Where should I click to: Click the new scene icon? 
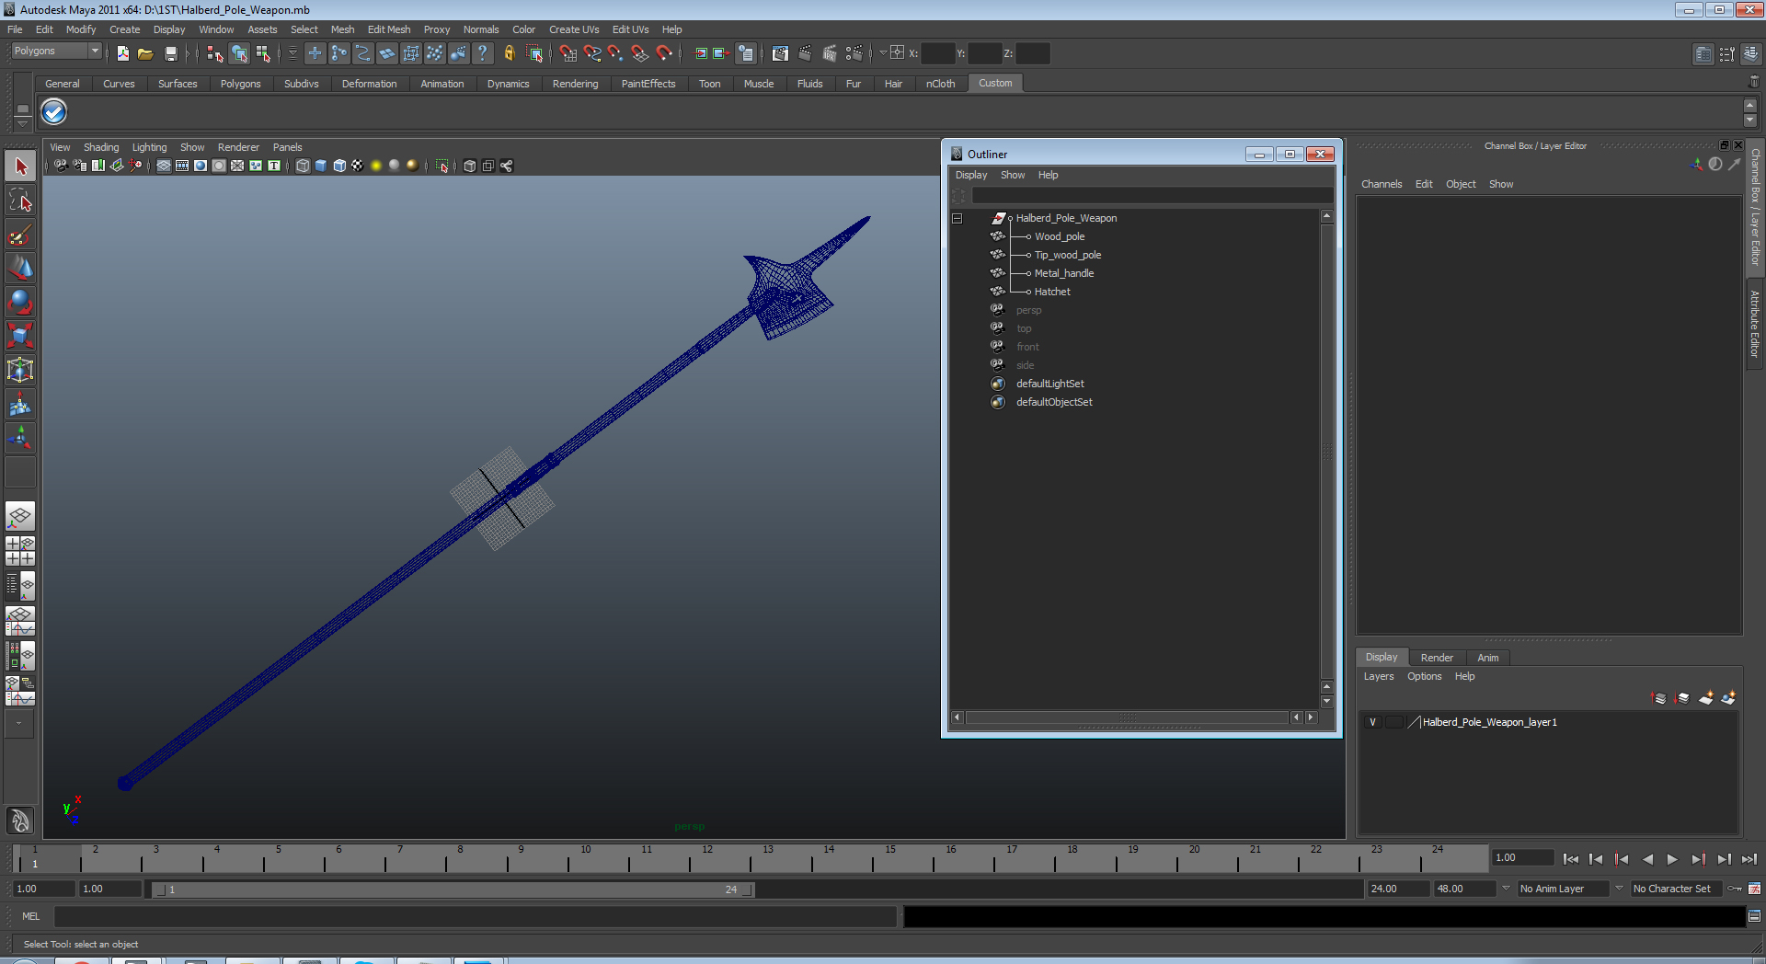click(122, 53)
